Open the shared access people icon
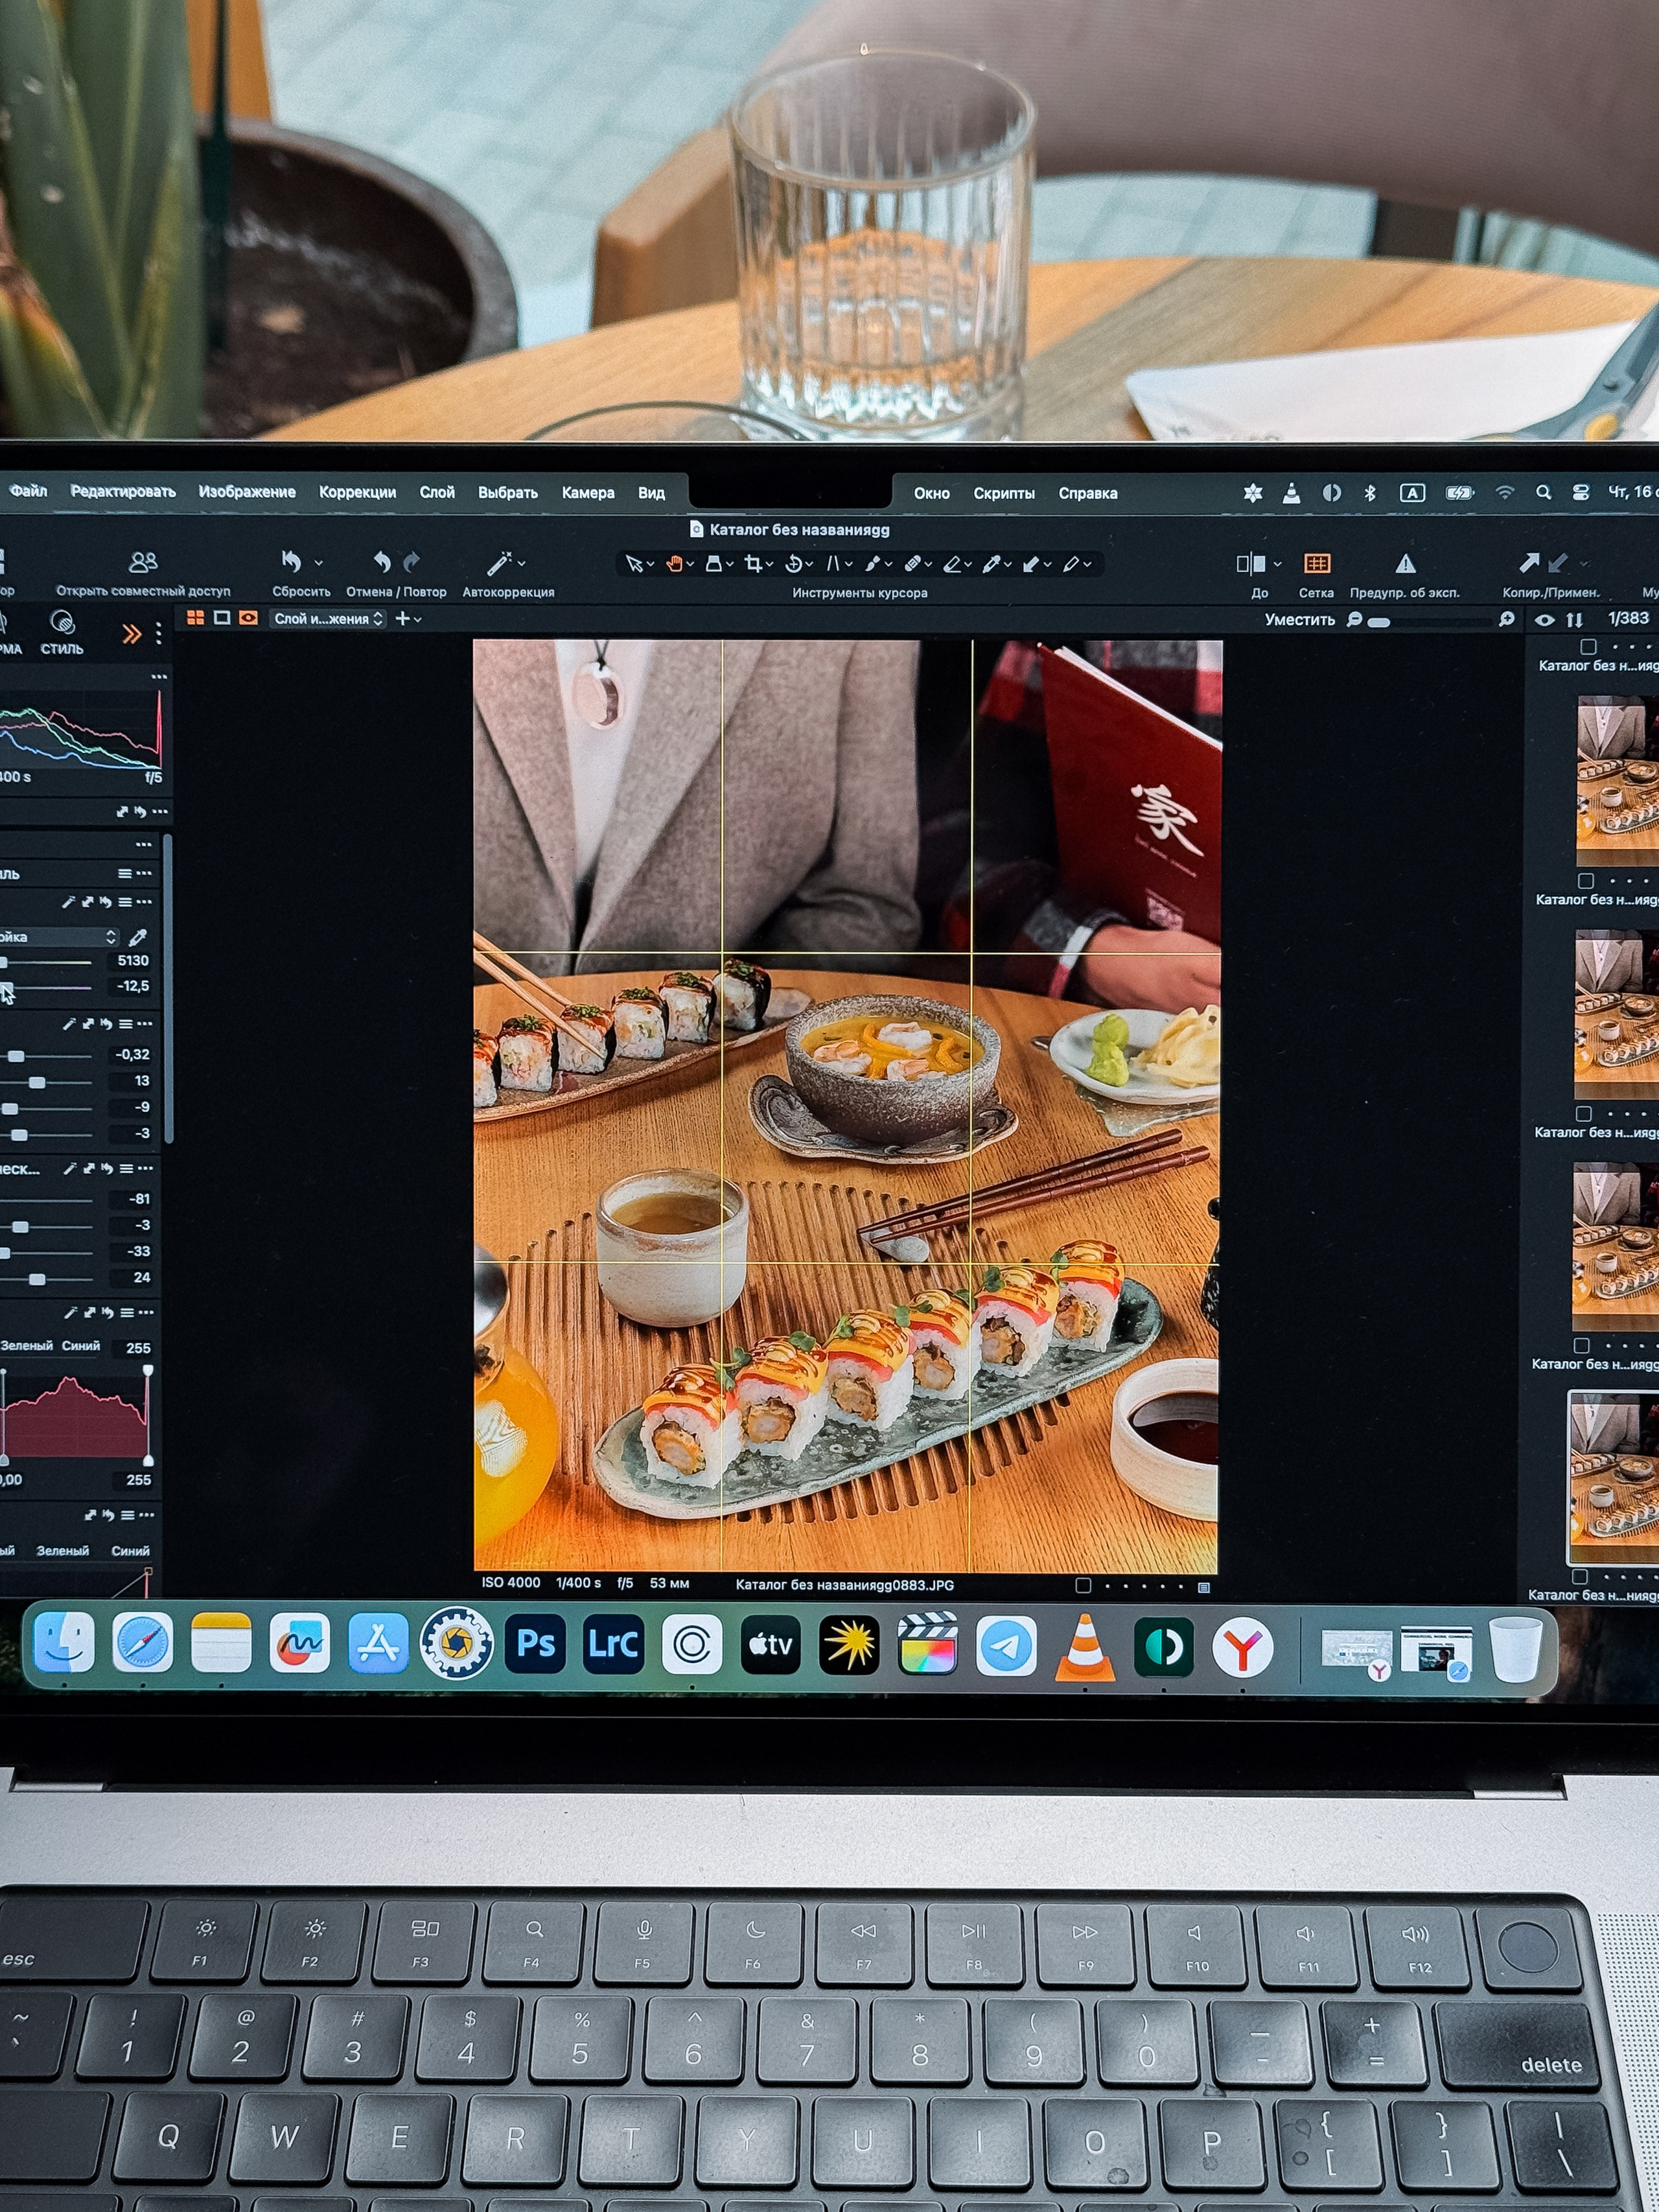1659x2212 pixels. coord(143,562)
